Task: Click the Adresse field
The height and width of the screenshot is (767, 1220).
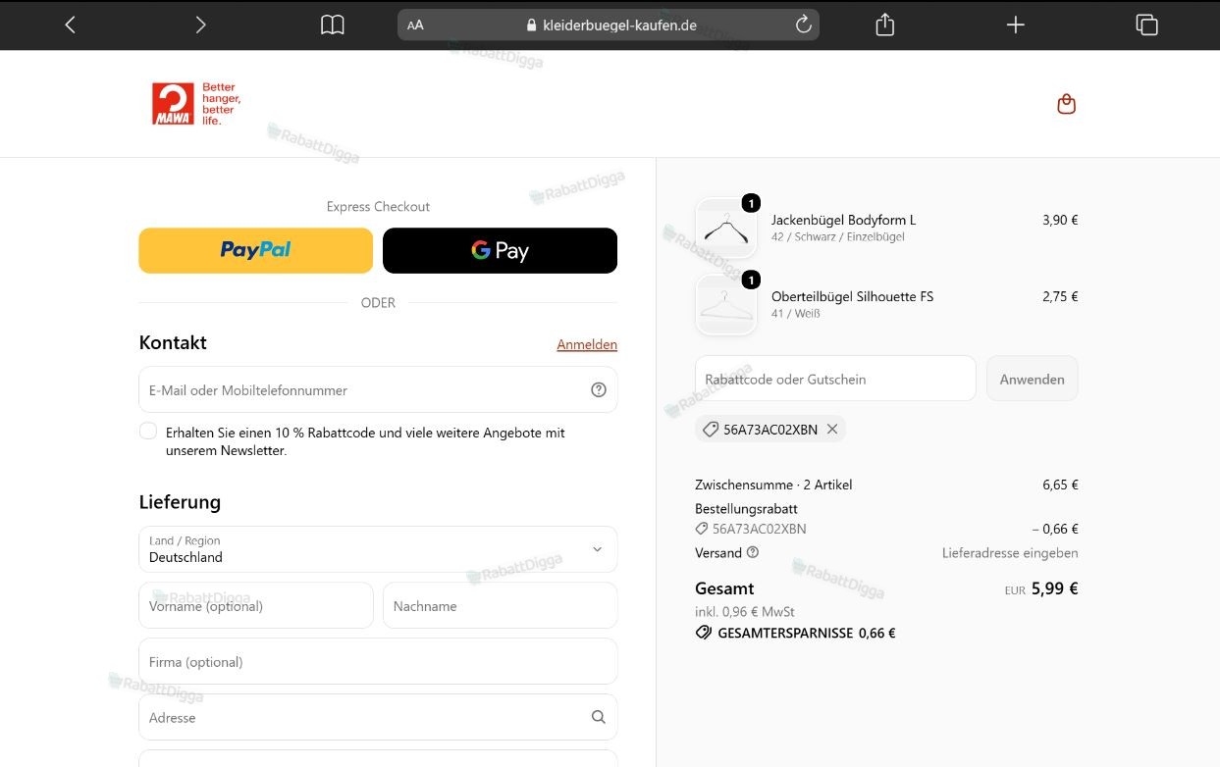Action: [378, 717]
